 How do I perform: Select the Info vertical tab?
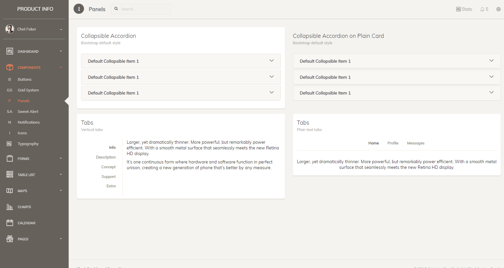(112, 147)
